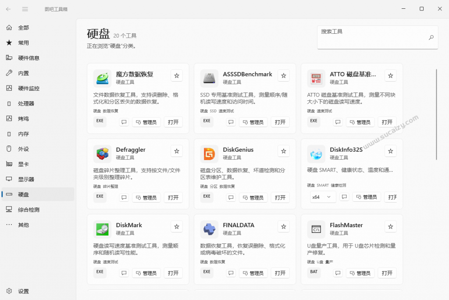Run DiskInfo32S as 管理员

[x=367, y=197]
